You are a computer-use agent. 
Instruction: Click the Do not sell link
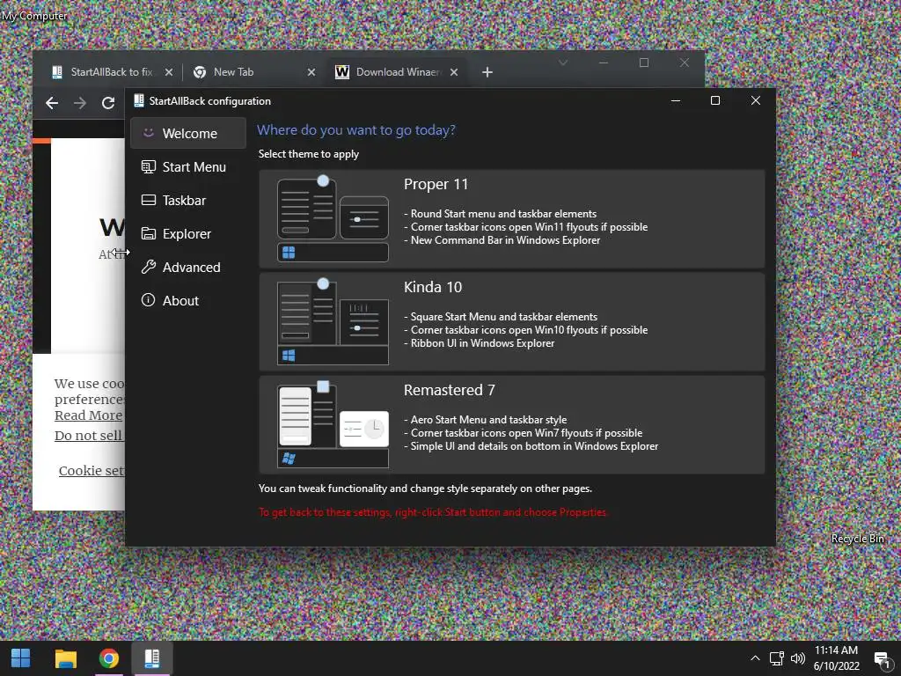pyautogui.click(x=89, y=435)
